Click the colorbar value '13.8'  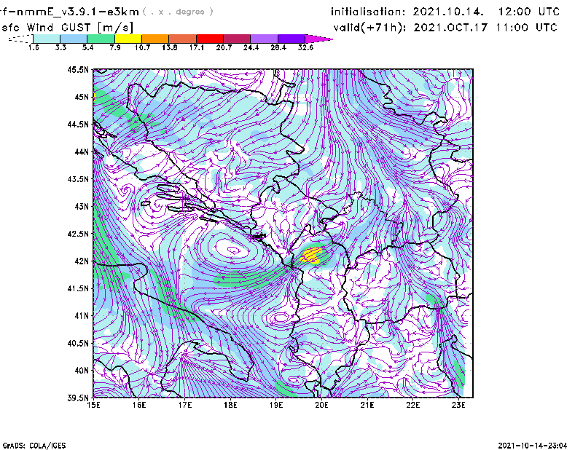(x=170, y=47)
